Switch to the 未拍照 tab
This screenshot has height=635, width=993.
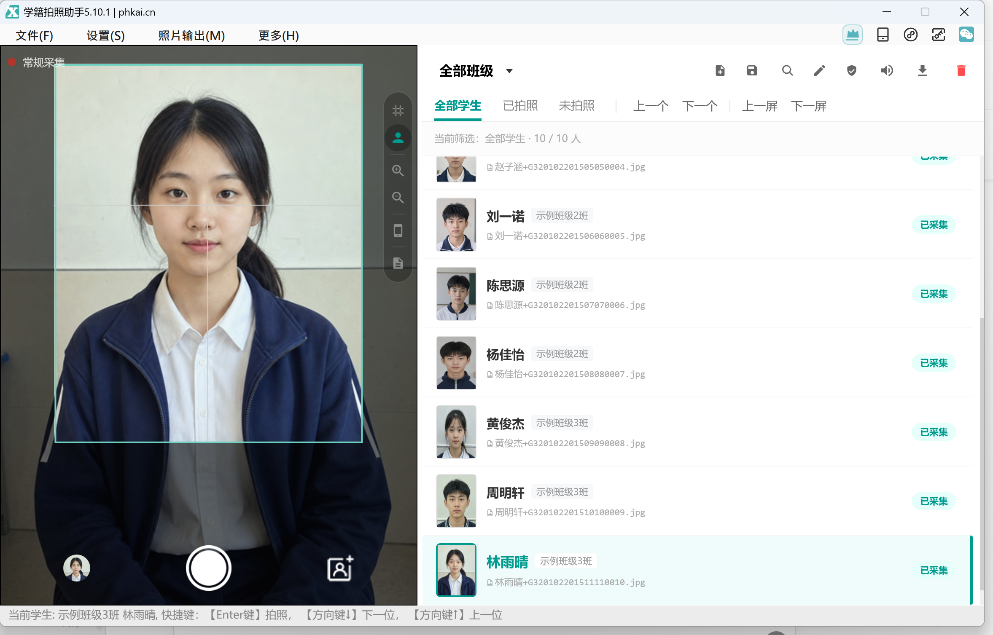point(576,105)
